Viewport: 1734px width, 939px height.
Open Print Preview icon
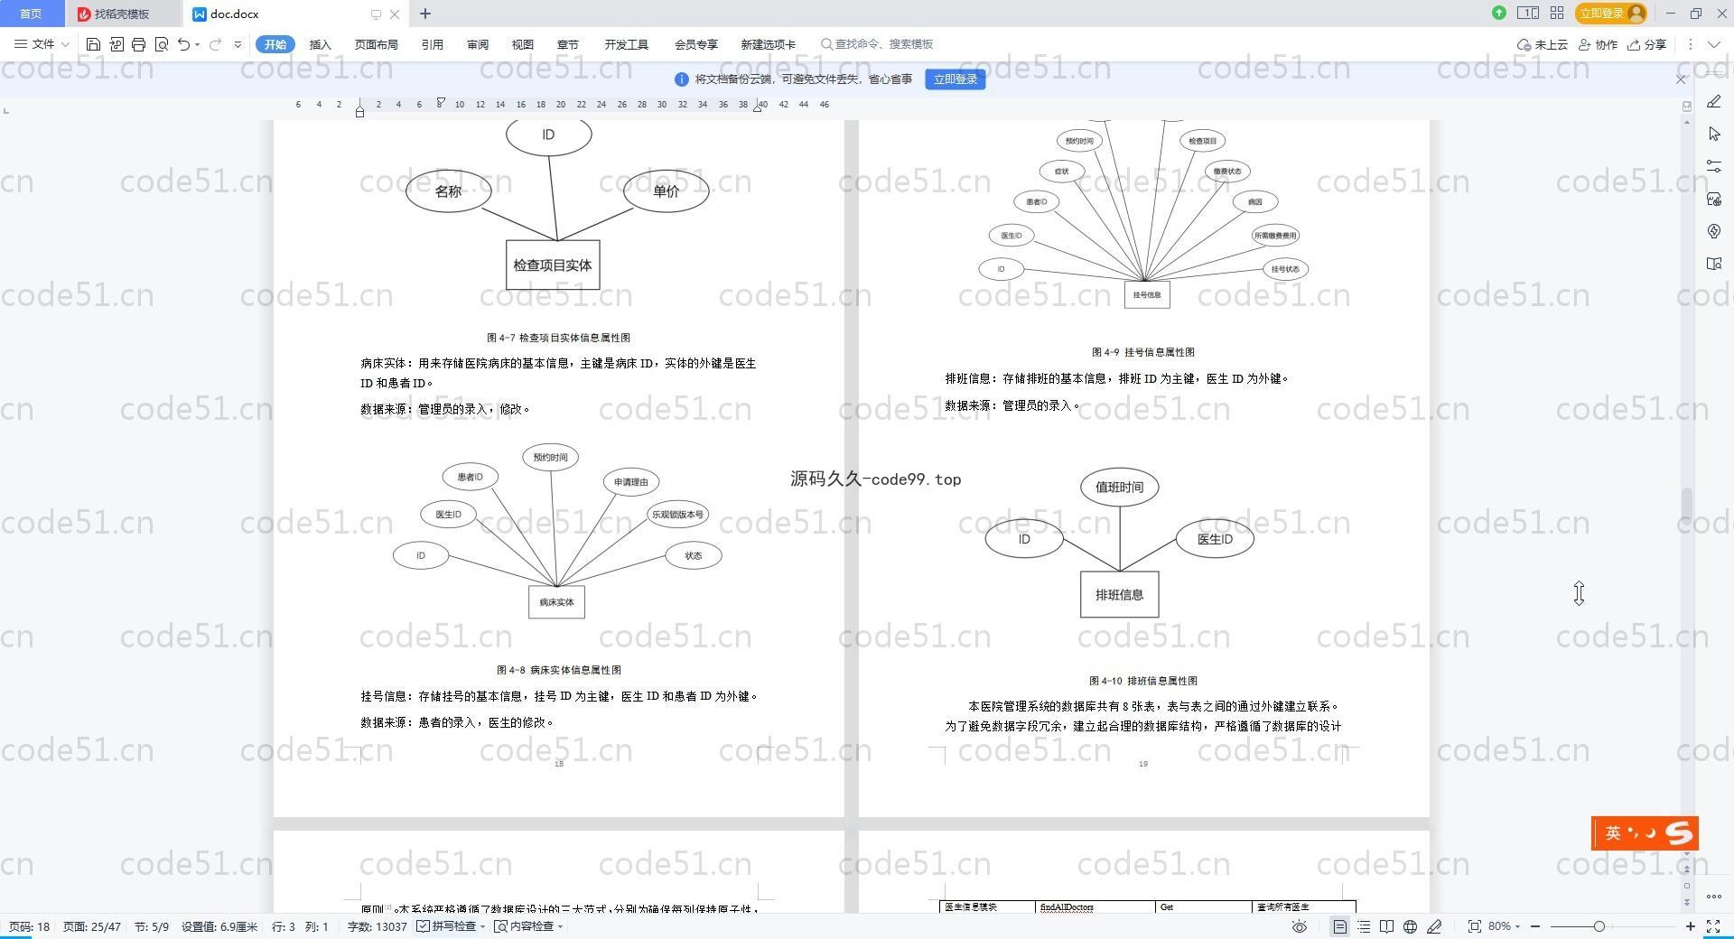click(162, 44)
